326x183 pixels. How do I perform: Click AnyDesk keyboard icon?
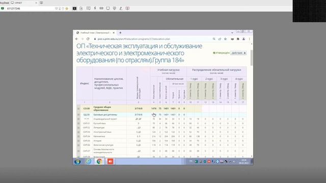101,8
